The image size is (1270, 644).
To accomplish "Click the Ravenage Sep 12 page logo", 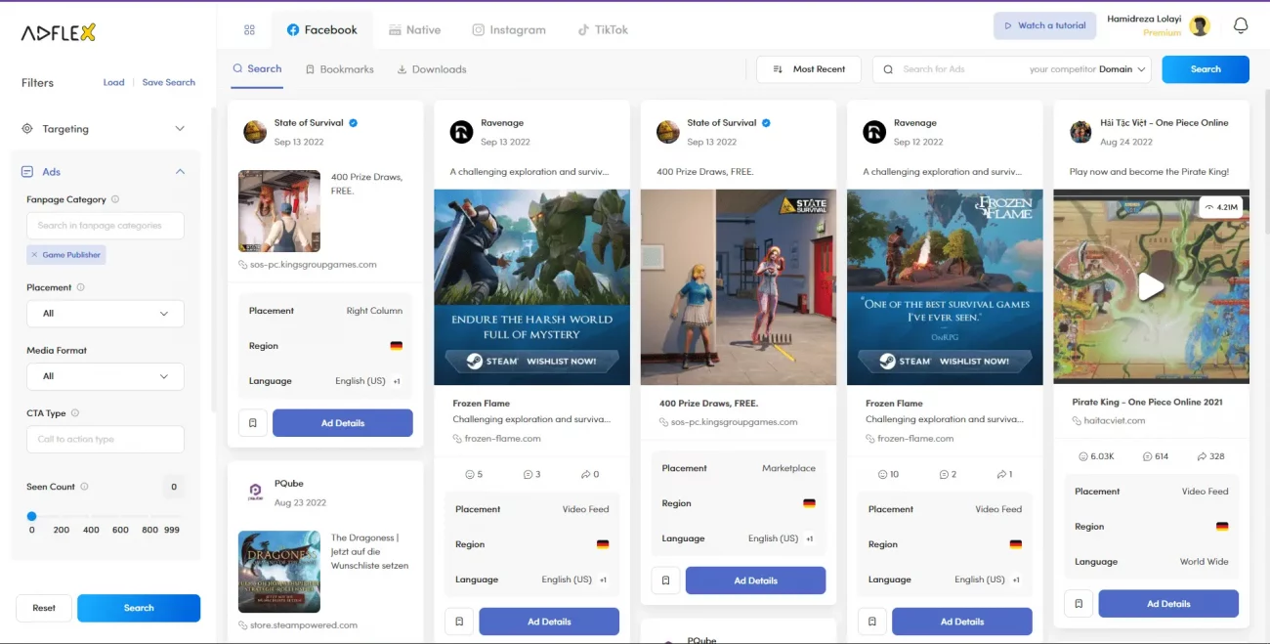I will click(x=874, y=132).
